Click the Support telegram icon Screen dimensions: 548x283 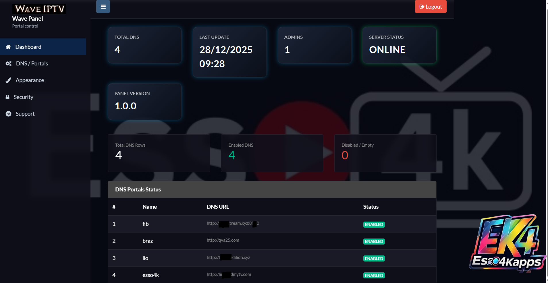tap(9, 114)
